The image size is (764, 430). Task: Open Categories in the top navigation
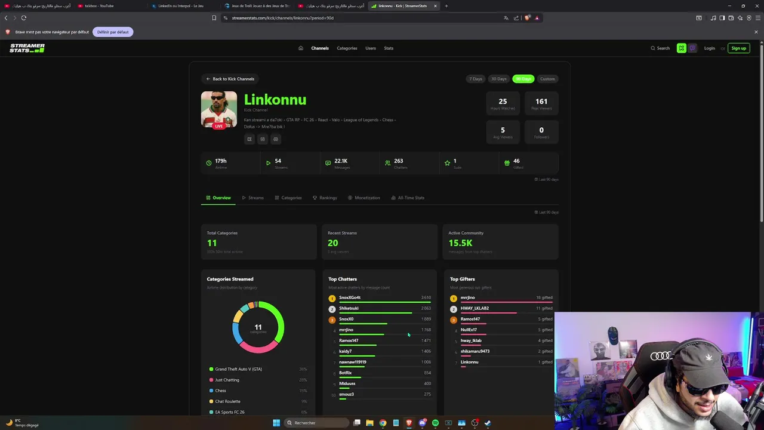tap(347, 48)
